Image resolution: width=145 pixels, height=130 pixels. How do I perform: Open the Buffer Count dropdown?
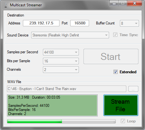point(129,23)
